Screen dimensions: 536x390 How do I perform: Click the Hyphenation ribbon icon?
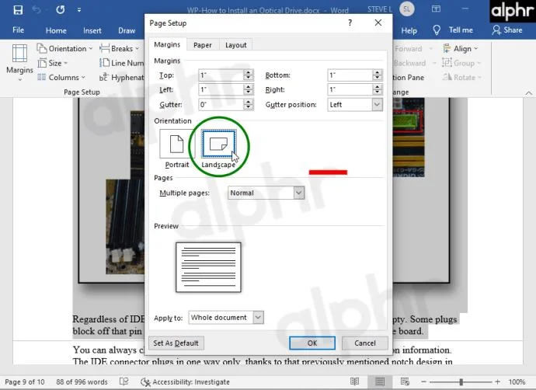103,77
